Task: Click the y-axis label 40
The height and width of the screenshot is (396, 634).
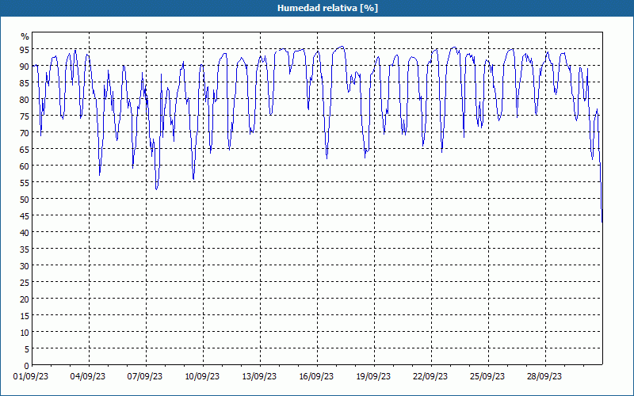Action: point(25,233)
